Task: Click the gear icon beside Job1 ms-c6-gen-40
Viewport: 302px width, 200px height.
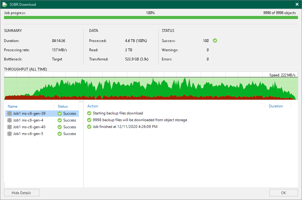Action: [x=10, y=127]
